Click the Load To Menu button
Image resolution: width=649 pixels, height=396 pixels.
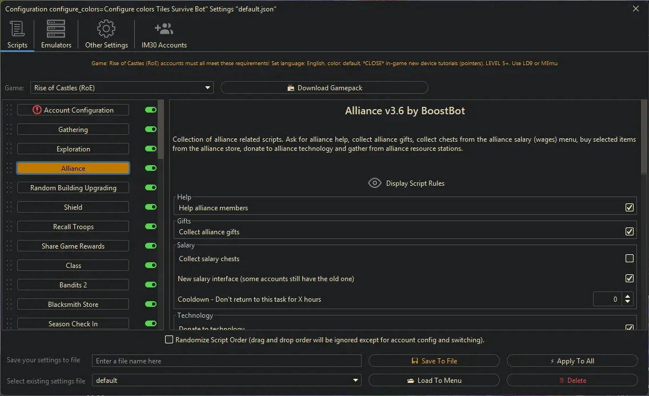pos(434,380)
